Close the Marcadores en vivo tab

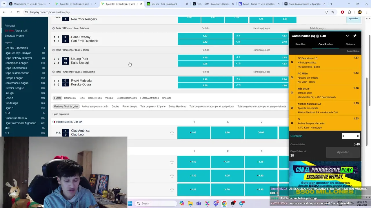(49, 4)
